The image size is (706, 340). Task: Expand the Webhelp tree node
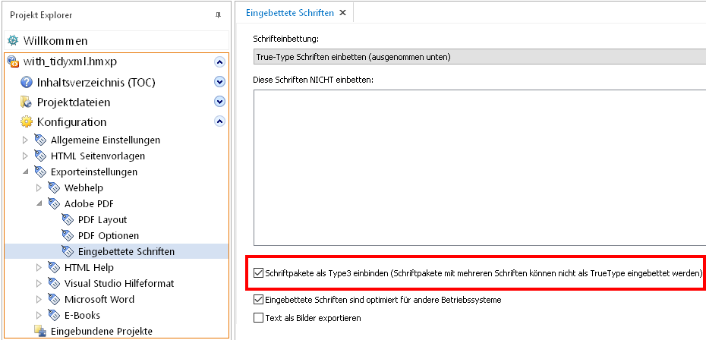point(39,187)
